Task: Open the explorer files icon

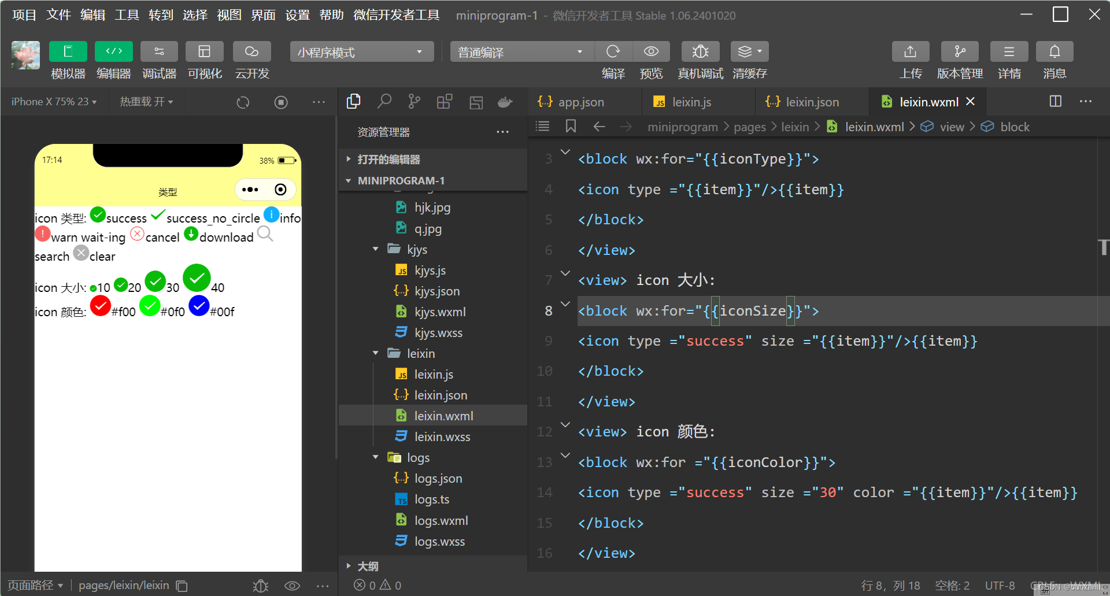Action: pos(354,102)
